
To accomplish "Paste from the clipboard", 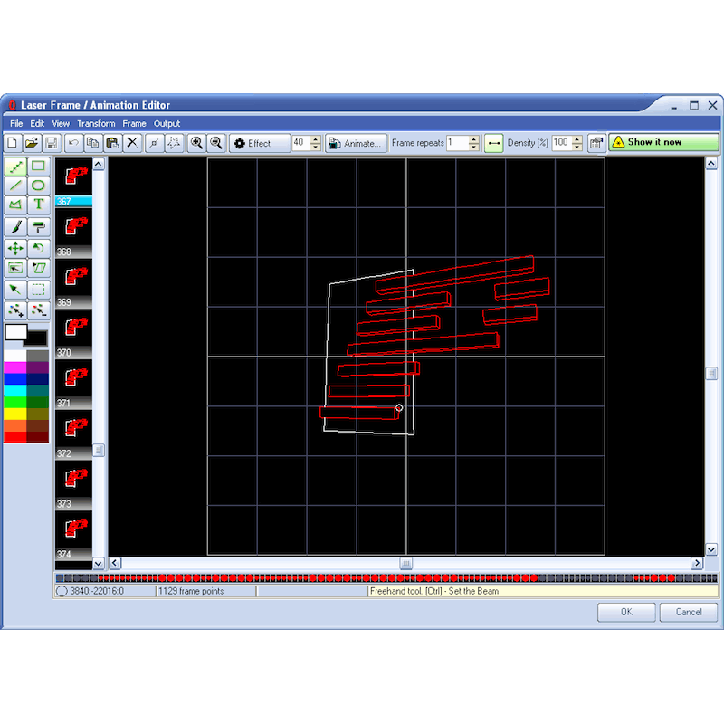I will [x=112, y=143].
